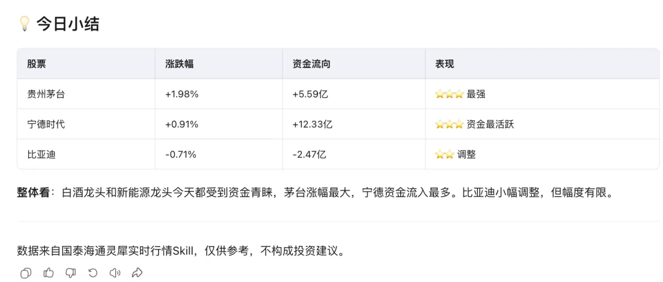Click the 涨跌幅 column header

pos(179,64)
